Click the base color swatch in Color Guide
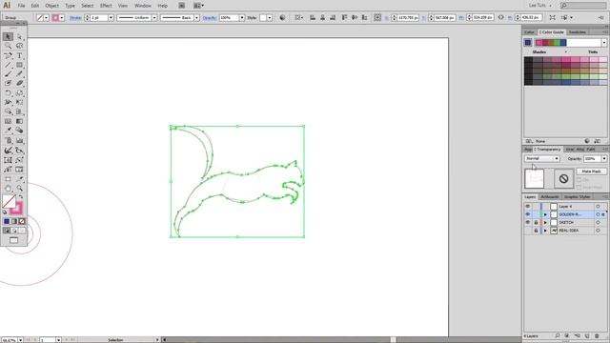The image size is (610, 343). coord(528,43)
